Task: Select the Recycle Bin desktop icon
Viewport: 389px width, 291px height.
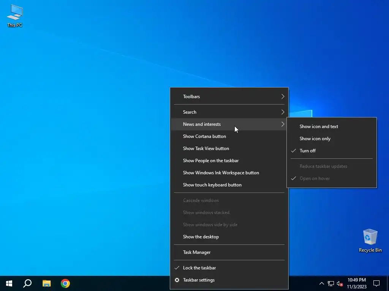Action: pos(370,241)
